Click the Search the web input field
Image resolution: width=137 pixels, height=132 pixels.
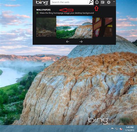(x=69, y=2)
